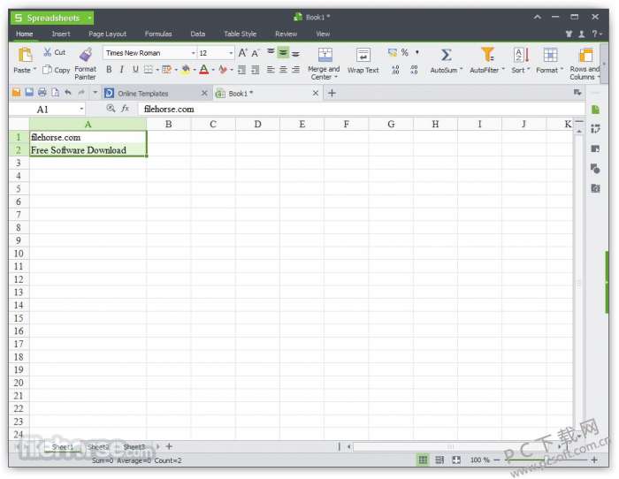Switch to the Data ribbon tab

pyautogui.click(x=198, y=34)
